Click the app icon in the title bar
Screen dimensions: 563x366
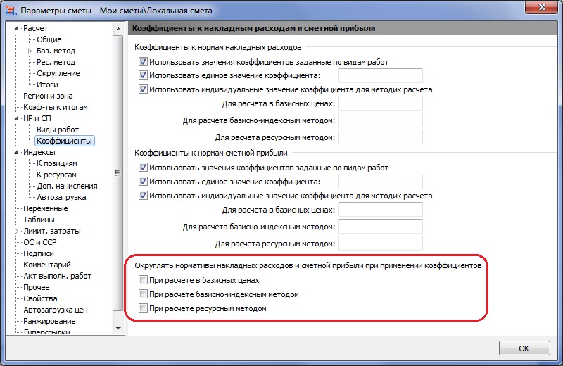coord(10,10)
